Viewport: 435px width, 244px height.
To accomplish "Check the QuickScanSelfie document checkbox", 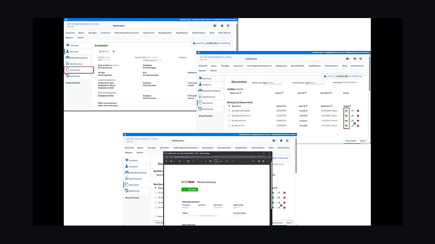I will [x=229, y=125].
